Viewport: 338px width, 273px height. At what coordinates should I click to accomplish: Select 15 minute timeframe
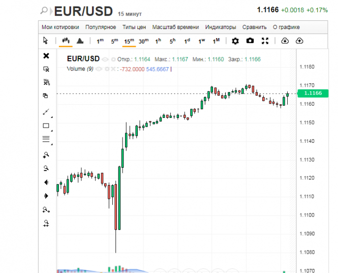[129, 41]
